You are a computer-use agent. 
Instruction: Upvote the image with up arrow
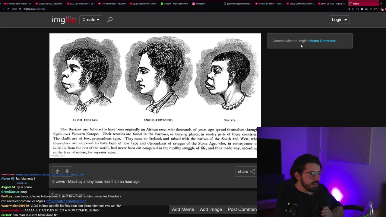pos(57,171)
